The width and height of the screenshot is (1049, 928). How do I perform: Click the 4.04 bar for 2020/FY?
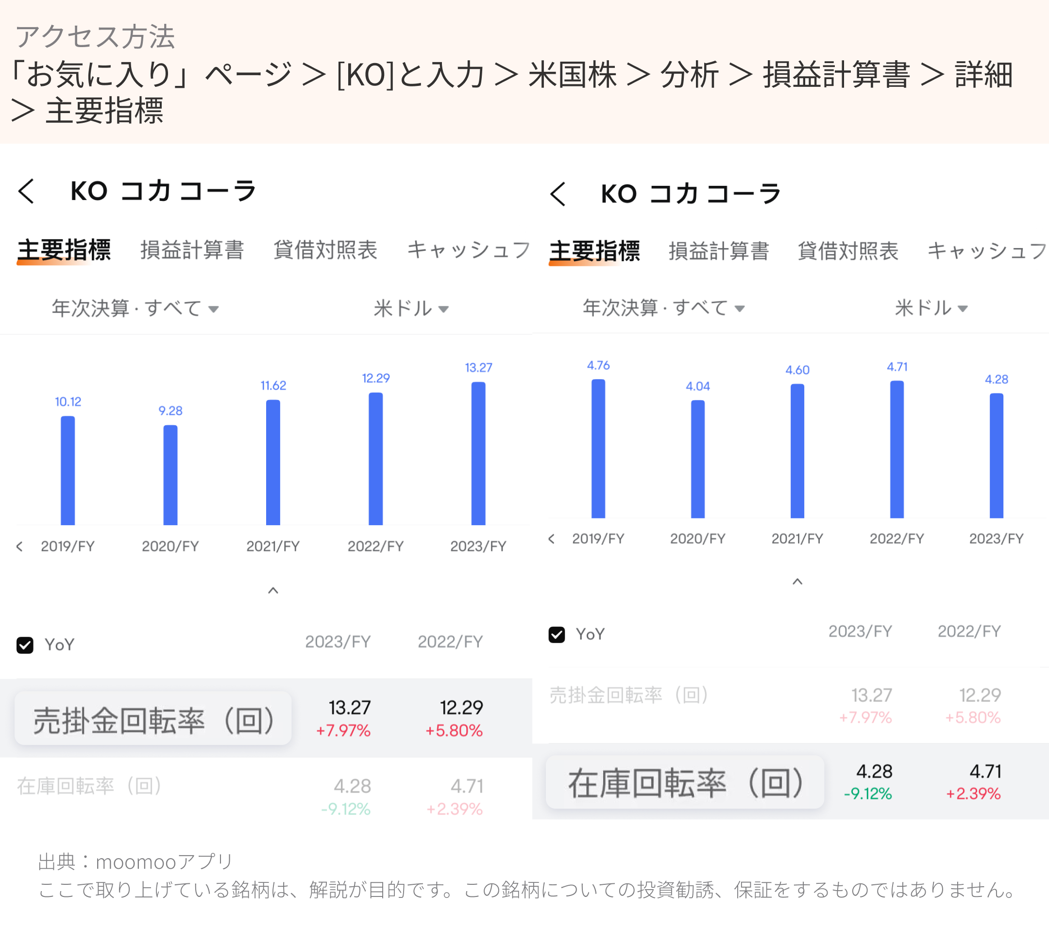pyautogui.click(x=698, y=459)
